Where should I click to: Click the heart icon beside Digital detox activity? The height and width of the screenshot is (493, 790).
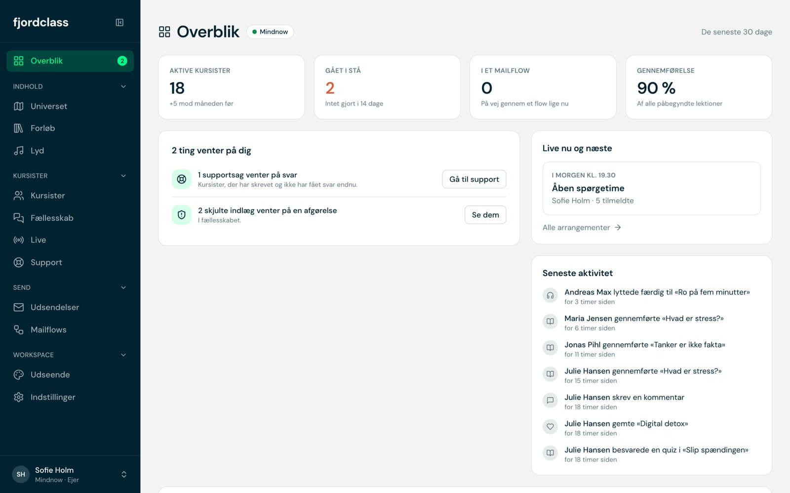tap(550, 426)
